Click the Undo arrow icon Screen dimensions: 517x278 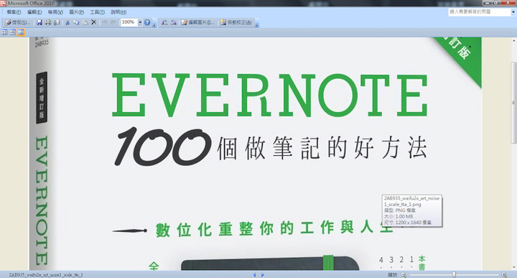(x=105, y=22)
